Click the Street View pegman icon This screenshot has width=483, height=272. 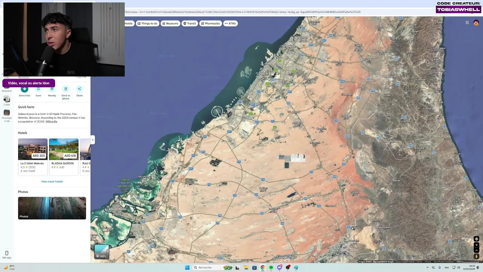[x=476, y=257]
